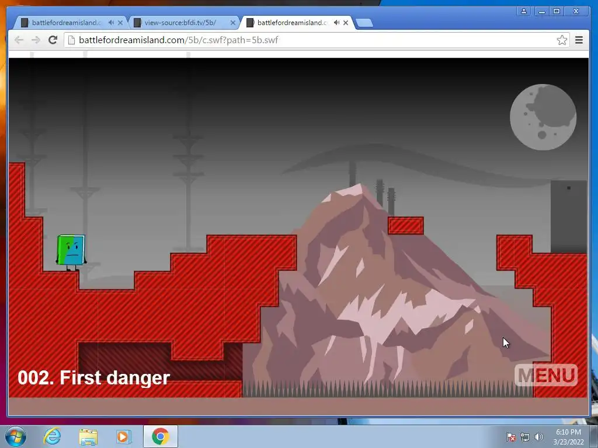Screen dimensions: 598x448
Task: Click the address bar URL field
Action: 317,40
